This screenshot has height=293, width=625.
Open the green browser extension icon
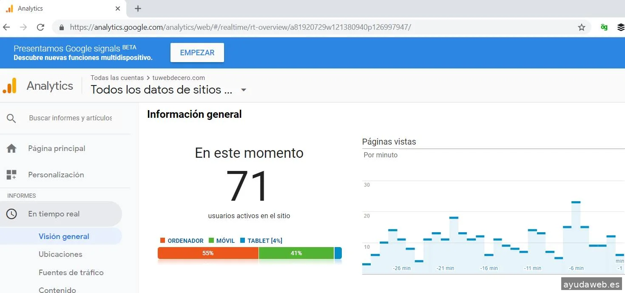pos(604,27)
